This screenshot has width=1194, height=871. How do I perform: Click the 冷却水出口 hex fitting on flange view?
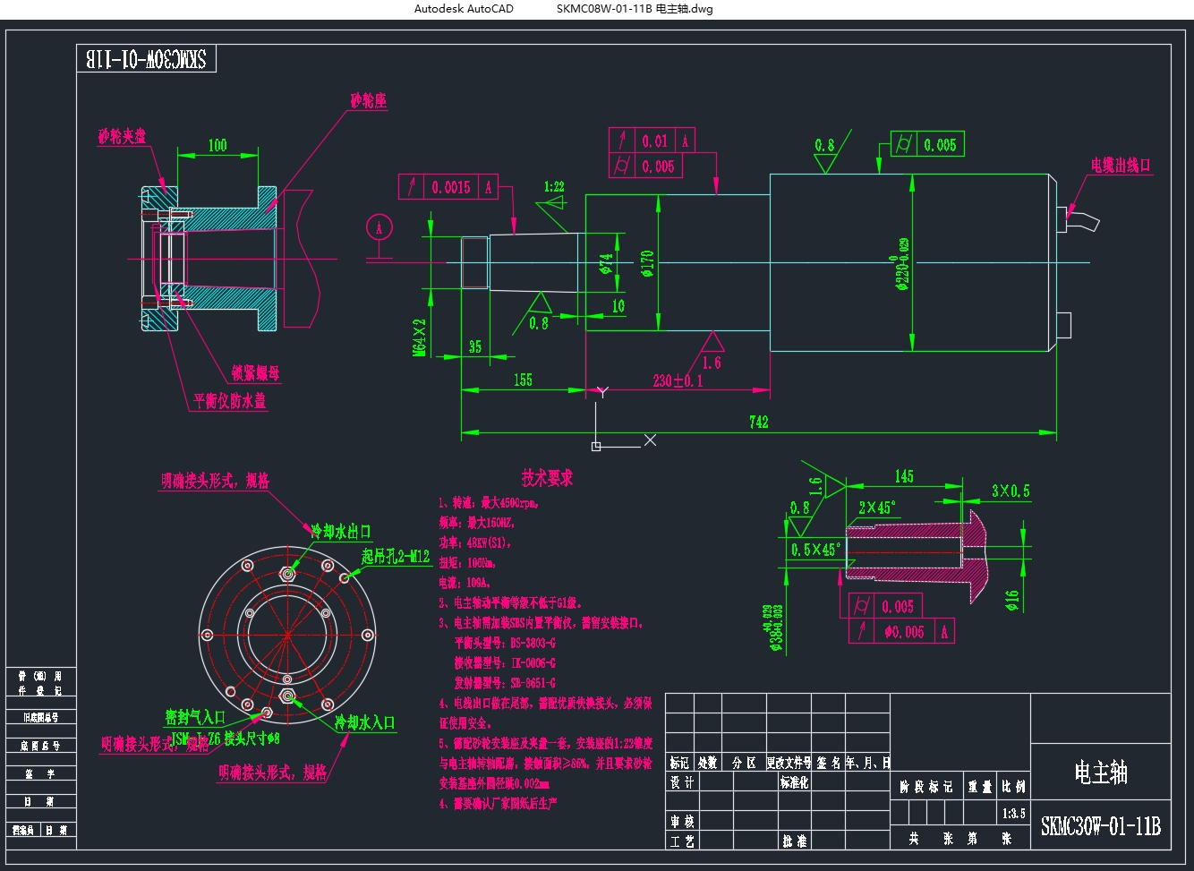[x=287, y=574]
